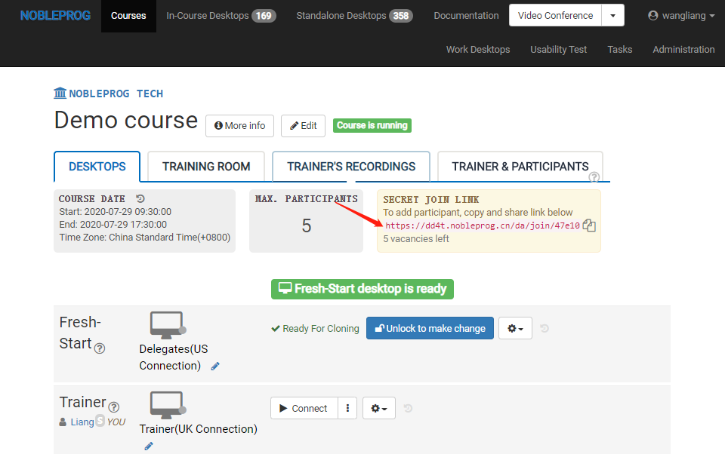725x454 pixels.
Task: Click revert icon in Trainer row
Action: pos(408,408)
